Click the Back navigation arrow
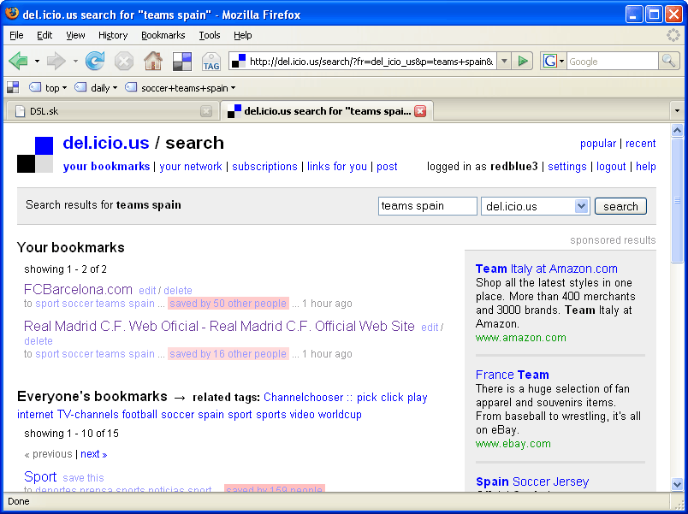 [18, 61]
